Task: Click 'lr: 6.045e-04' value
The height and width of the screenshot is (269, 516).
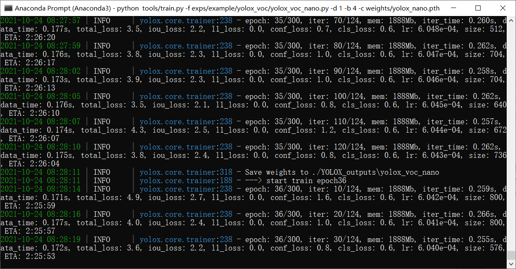Action: coord(433,105)
